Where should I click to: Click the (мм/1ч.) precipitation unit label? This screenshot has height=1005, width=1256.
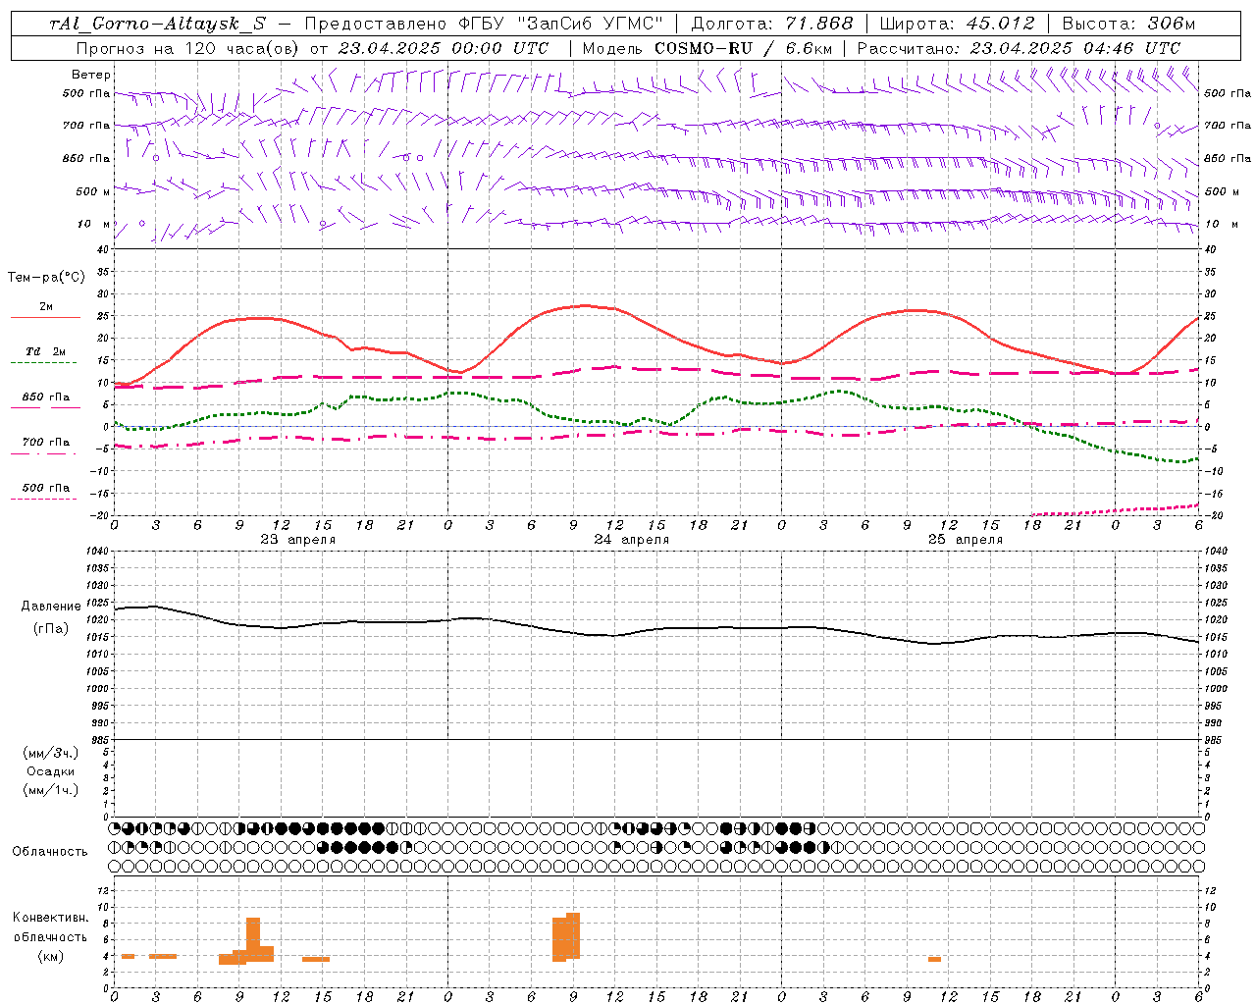51,790
